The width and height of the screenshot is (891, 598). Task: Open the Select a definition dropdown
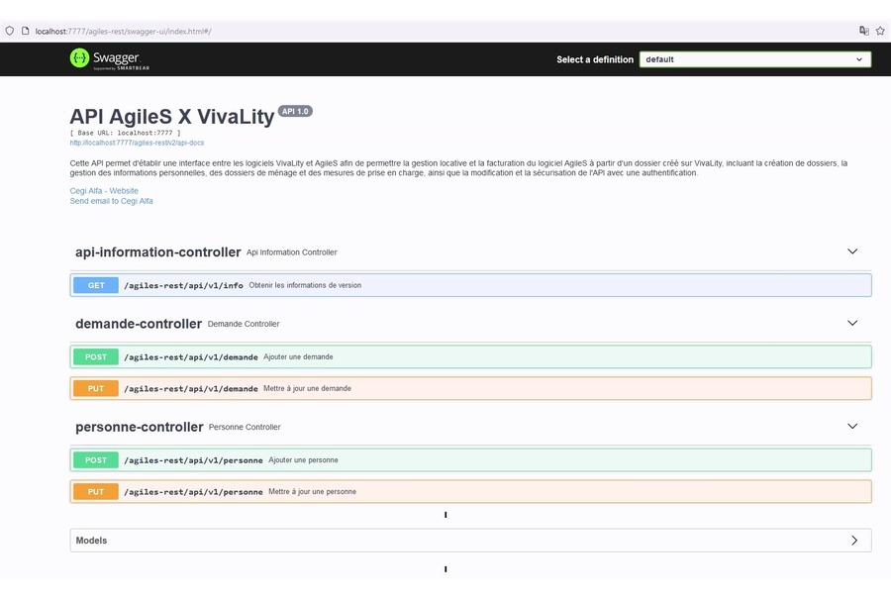(754, 59)
